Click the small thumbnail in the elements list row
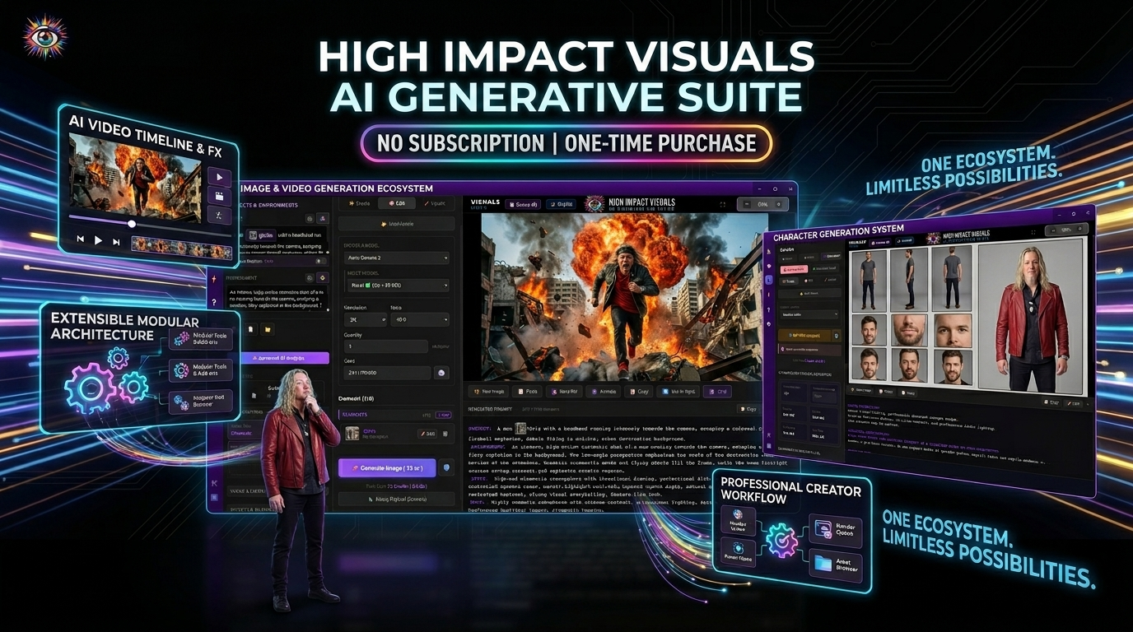 tap(352, 433)
